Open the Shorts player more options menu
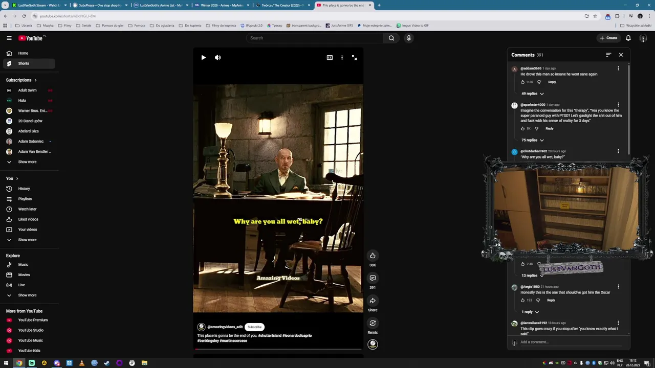Viewport: 655px width, 368px height. pyautogui.click(x=342, y=58)
